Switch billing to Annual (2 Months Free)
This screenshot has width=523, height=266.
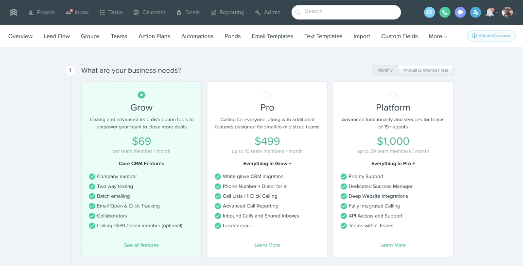(426, 70)
